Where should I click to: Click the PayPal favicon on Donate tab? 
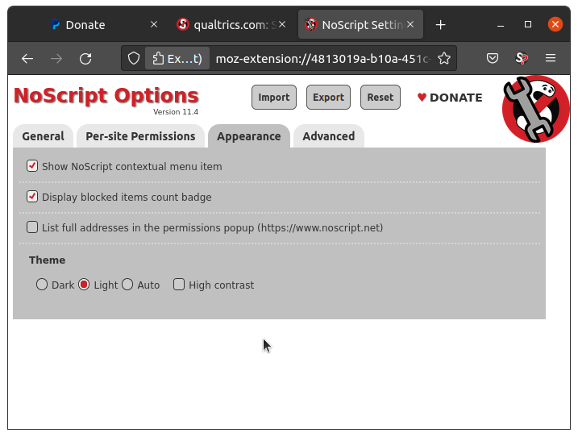pos(56,25)
